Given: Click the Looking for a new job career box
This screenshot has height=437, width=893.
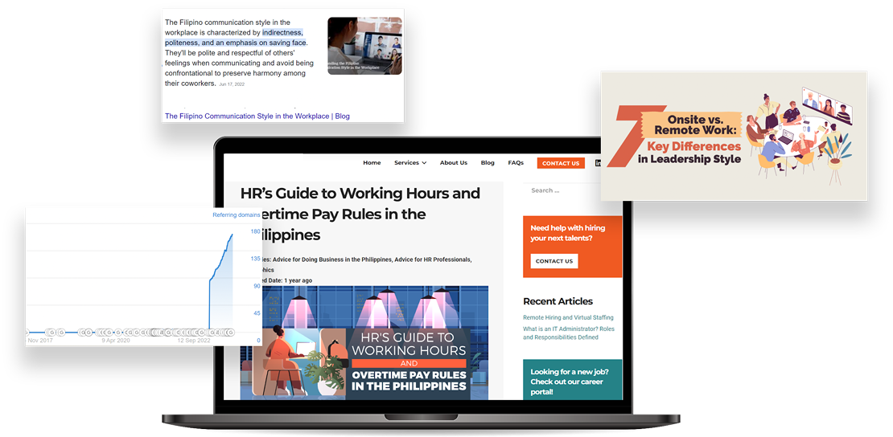Looking at the screenshot, I should 572,379.
